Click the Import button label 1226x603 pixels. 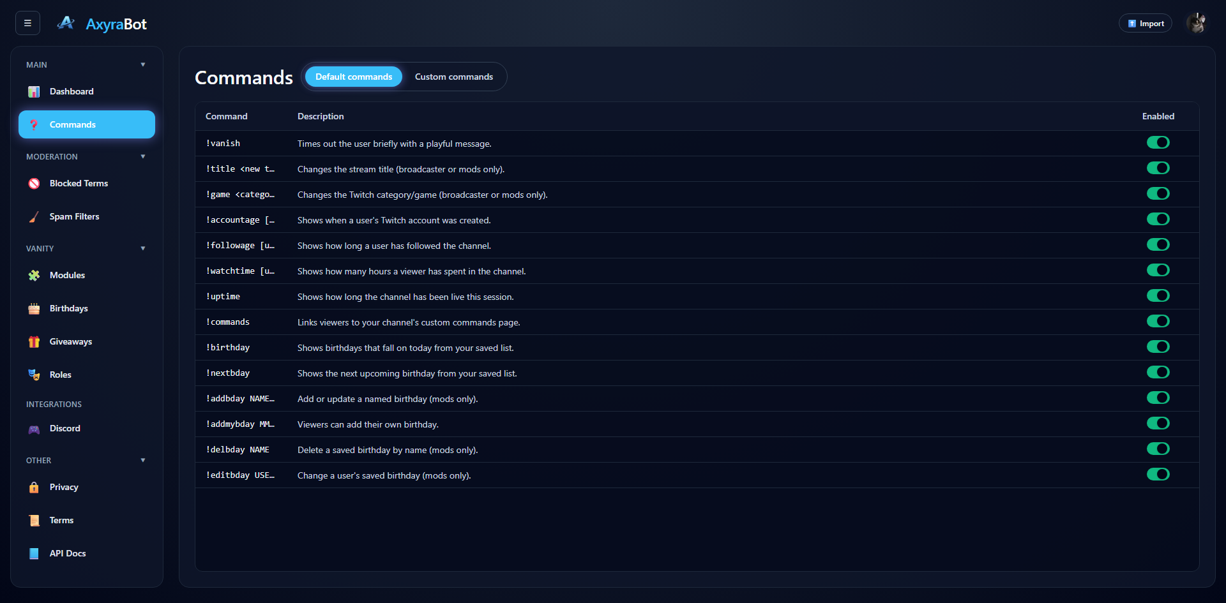[1152, 24]
